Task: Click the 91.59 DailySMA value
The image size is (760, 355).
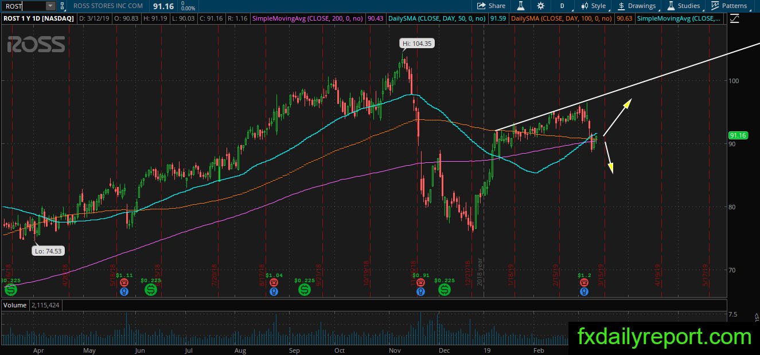Action: 498,18
